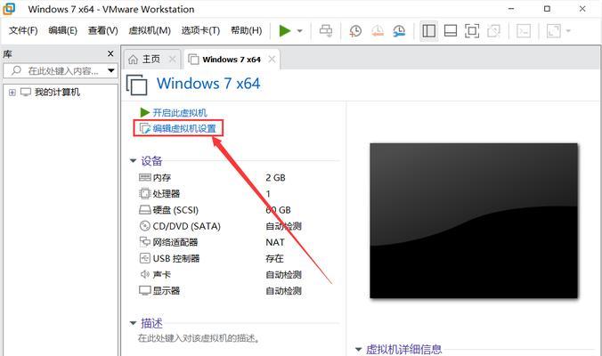Select the 硬盘 (SCSI) device entry
Screen dimensions: 602x356
click(x=168, y=210)
